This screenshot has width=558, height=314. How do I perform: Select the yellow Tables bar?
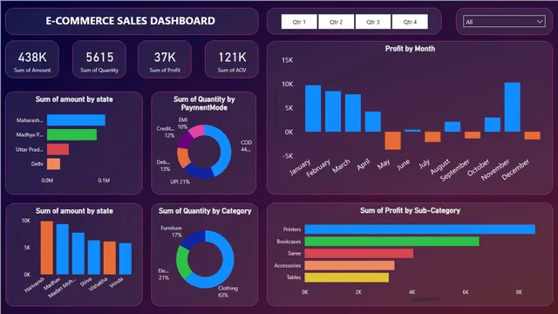pos(347,277)
